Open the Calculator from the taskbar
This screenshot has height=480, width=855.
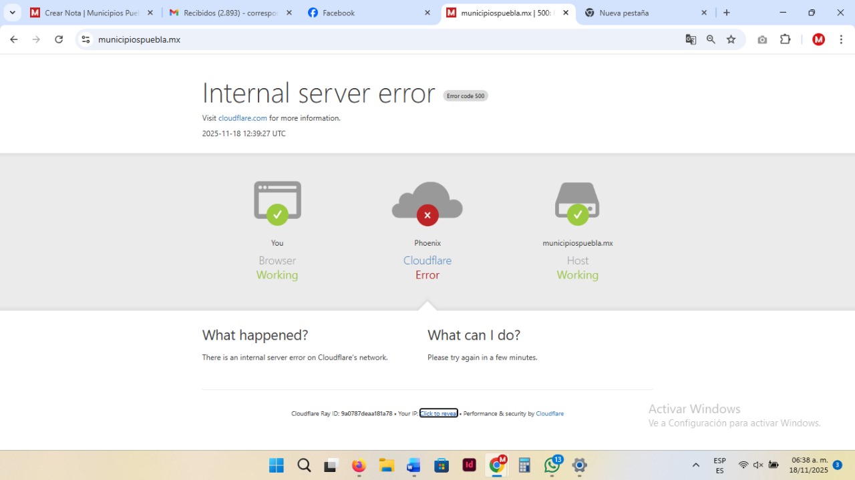coord(524,465)
